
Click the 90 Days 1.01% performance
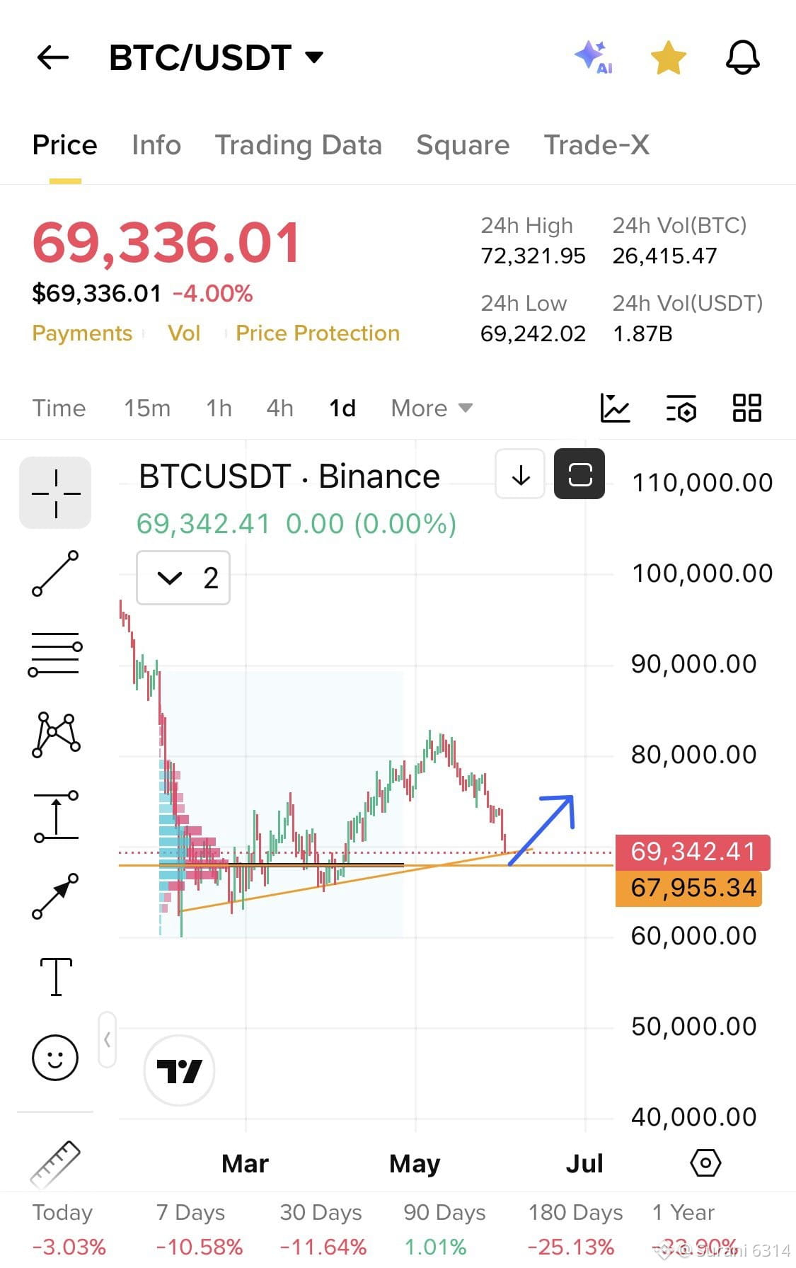[x=444, y=1230]
